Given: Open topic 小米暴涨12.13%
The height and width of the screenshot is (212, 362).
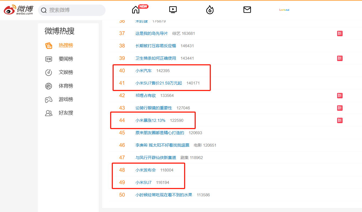Looking at the screenshot, I should 150,120.
